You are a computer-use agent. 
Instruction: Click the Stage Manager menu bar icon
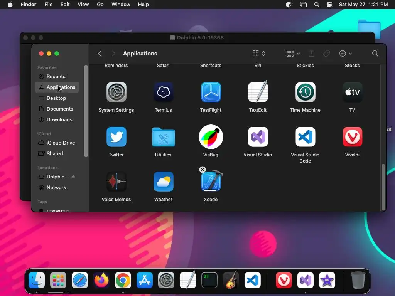pos(303,5)
